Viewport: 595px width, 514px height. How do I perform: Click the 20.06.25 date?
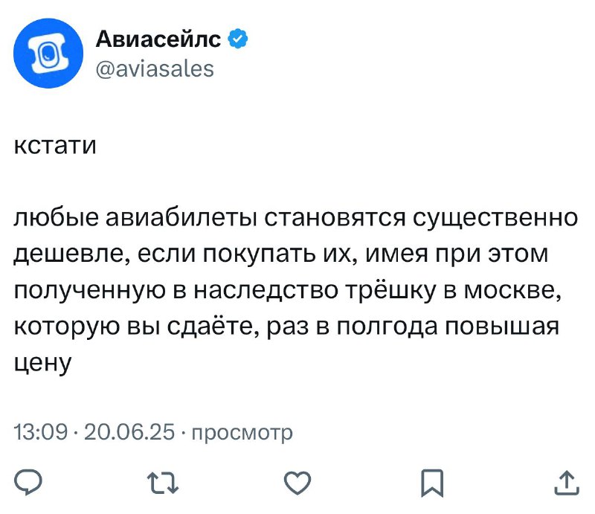click(x=129, y=432)
